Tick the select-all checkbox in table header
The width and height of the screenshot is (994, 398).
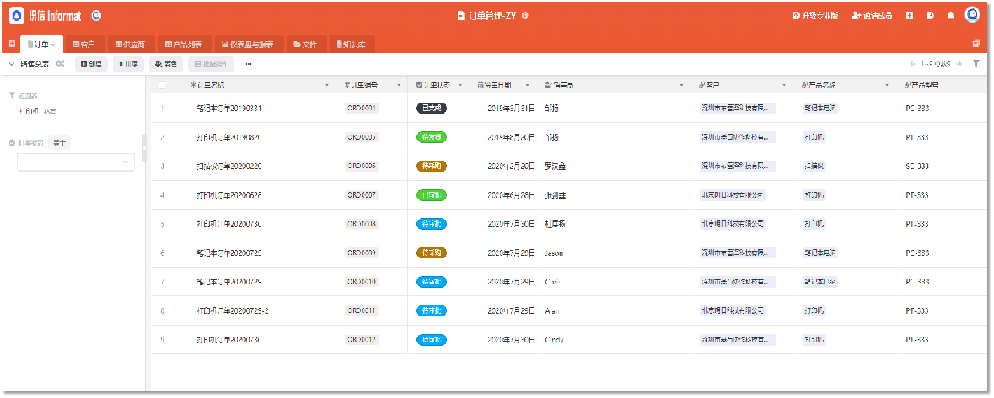[163, 85]
